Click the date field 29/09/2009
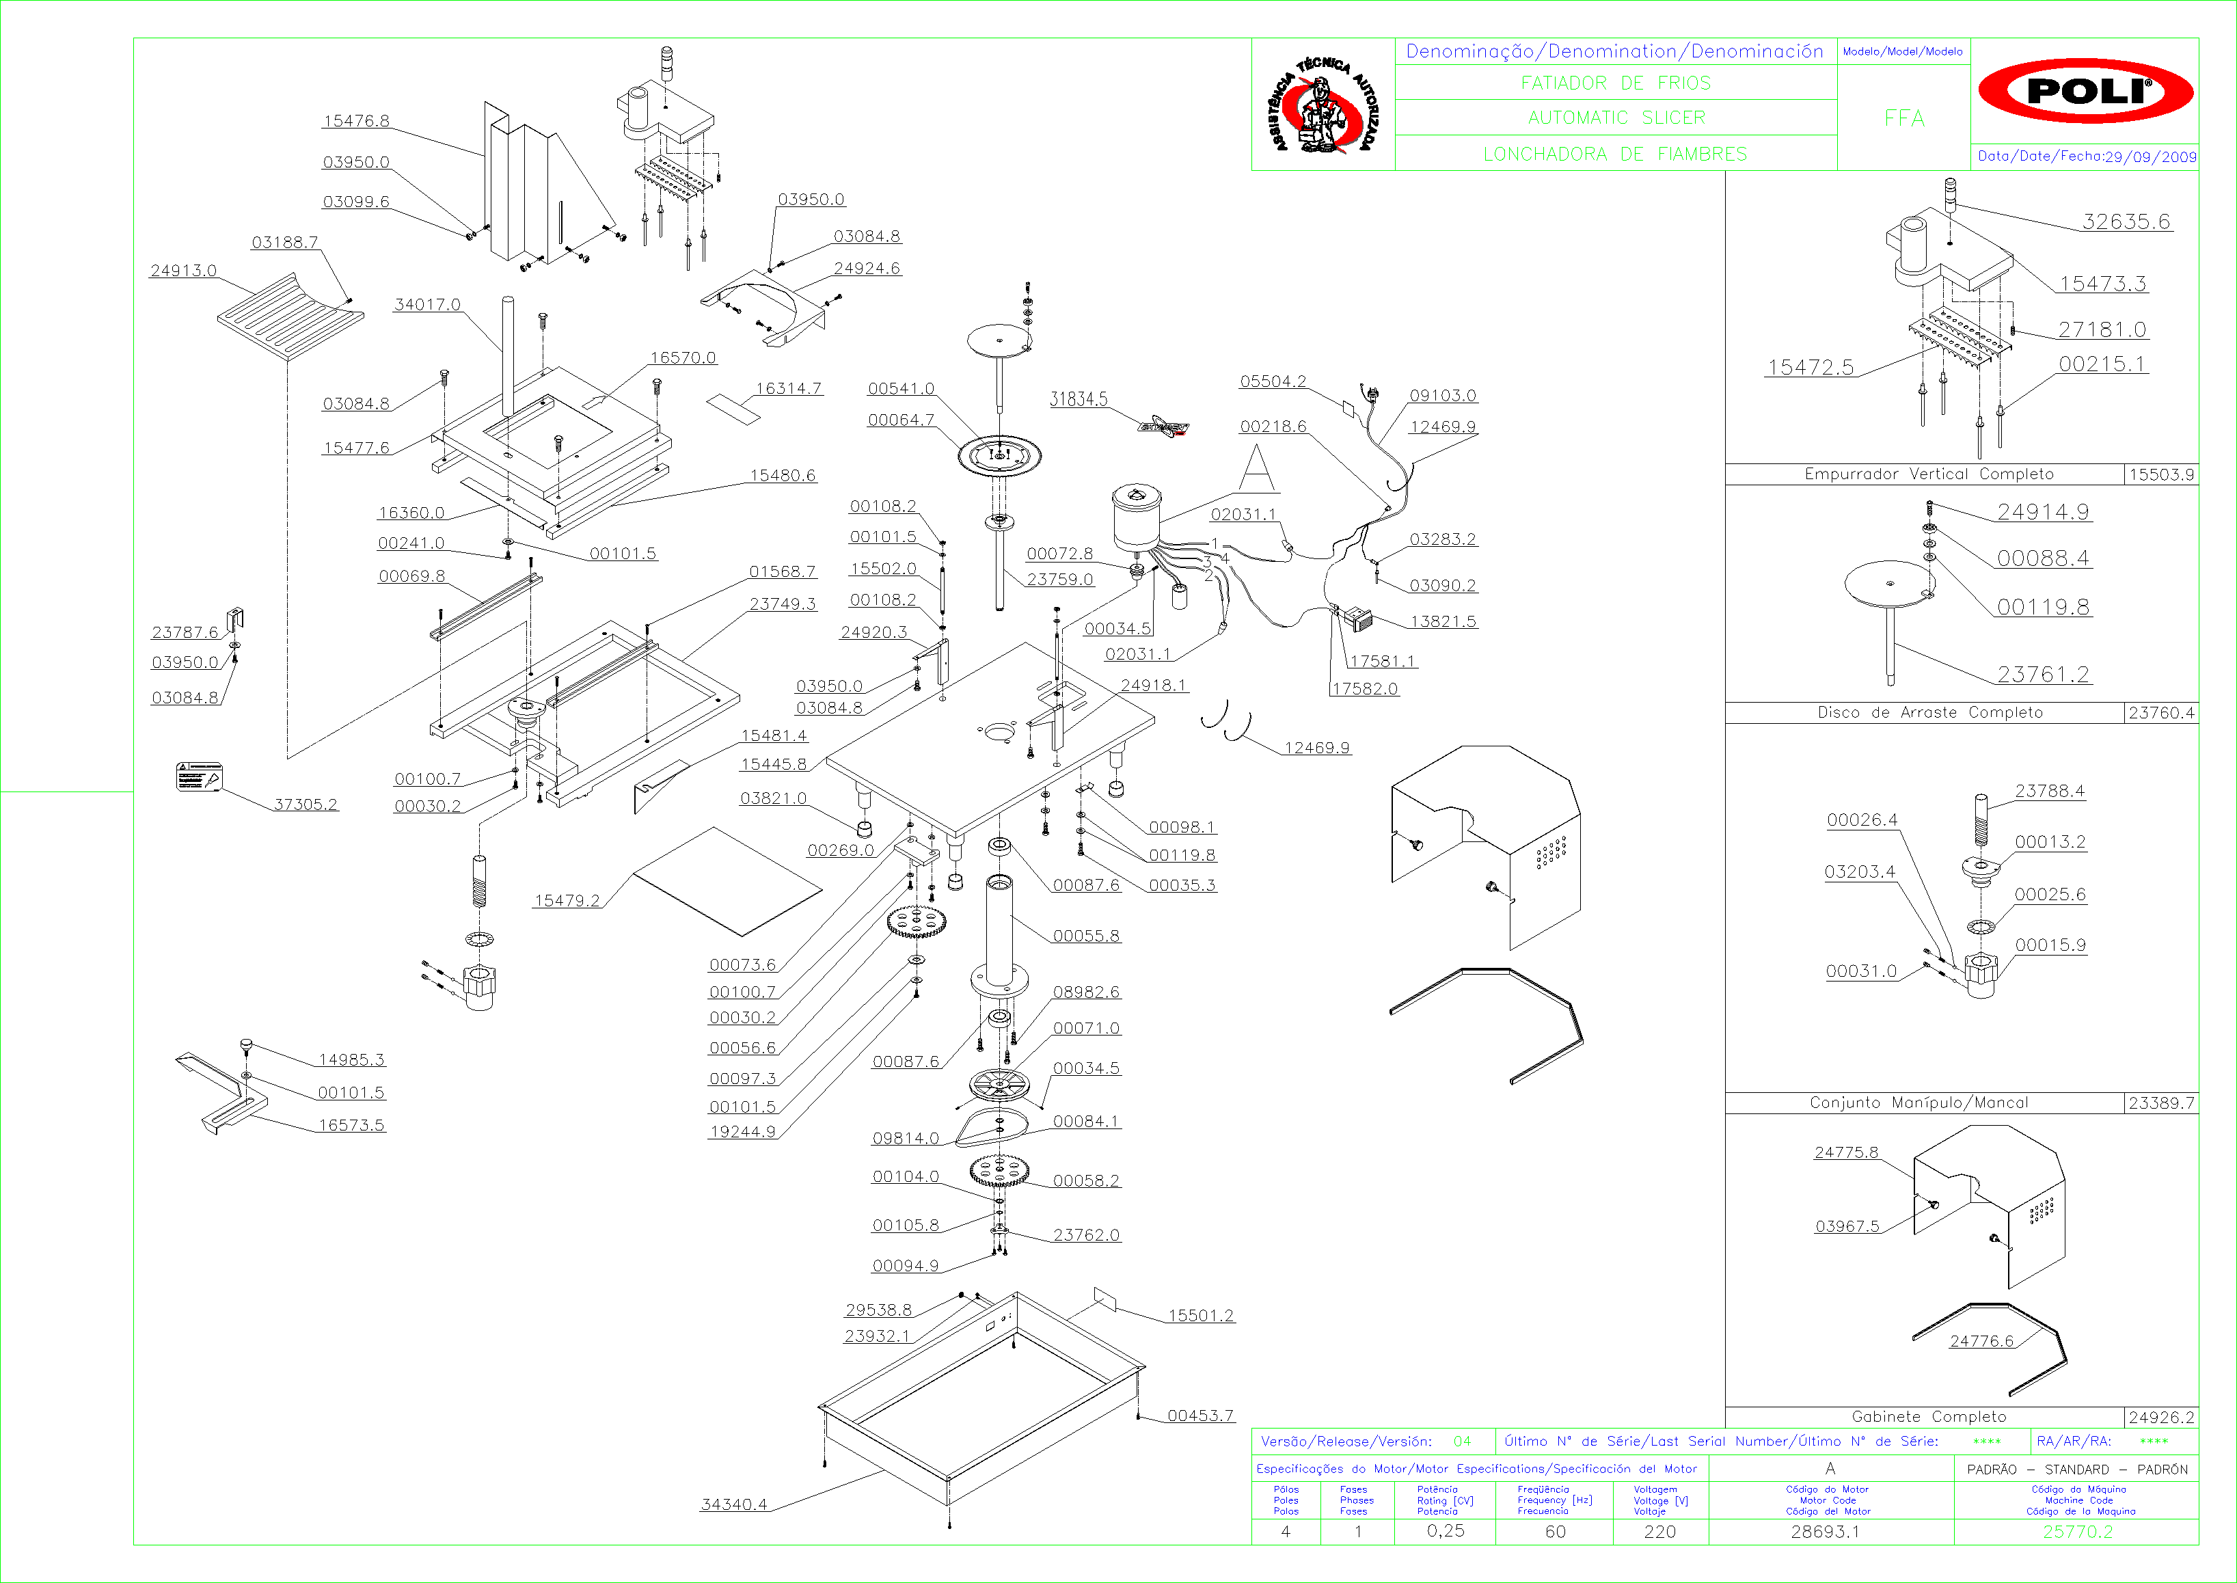 pos(2150,156)
